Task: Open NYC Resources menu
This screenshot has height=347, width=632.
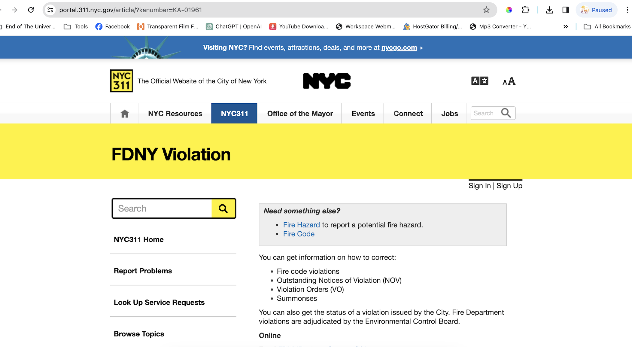Action: 175,113
